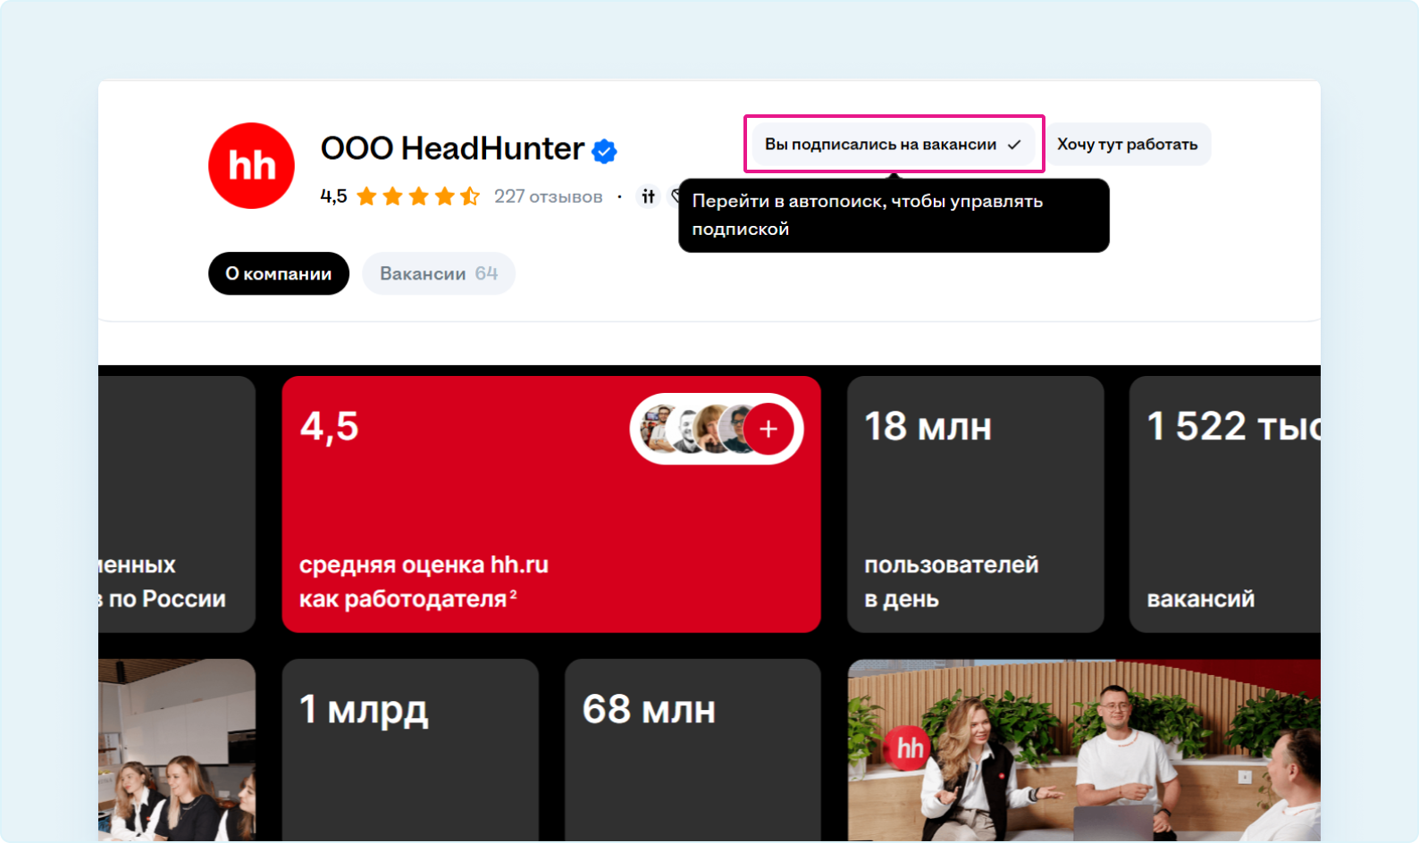The image size is (1419, 843).
Task: Click the rating stars next to 4,5
Action: [x=417, y=196]
